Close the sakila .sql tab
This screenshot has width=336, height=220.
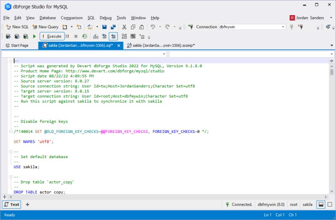coord(119,45)
